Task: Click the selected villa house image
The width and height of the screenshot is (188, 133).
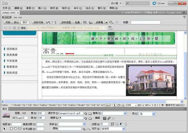Action: (x=151, y=80)
